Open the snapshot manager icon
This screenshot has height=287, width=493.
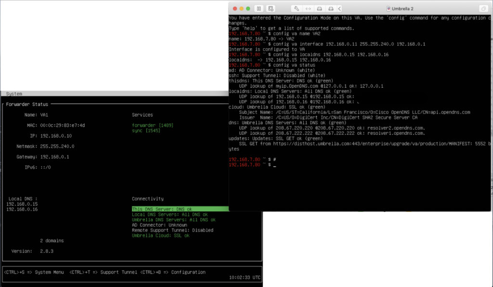click(271, 9)
